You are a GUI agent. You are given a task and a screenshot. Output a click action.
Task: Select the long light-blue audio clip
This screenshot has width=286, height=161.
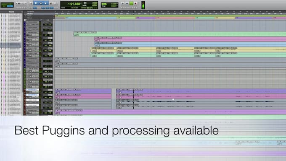click(190, 44)
